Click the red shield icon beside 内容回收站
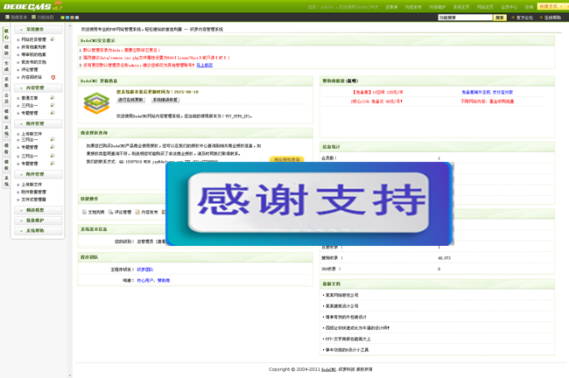Image resolution: width=569 pixels, height=378 pixels. [x=53, y=77]
